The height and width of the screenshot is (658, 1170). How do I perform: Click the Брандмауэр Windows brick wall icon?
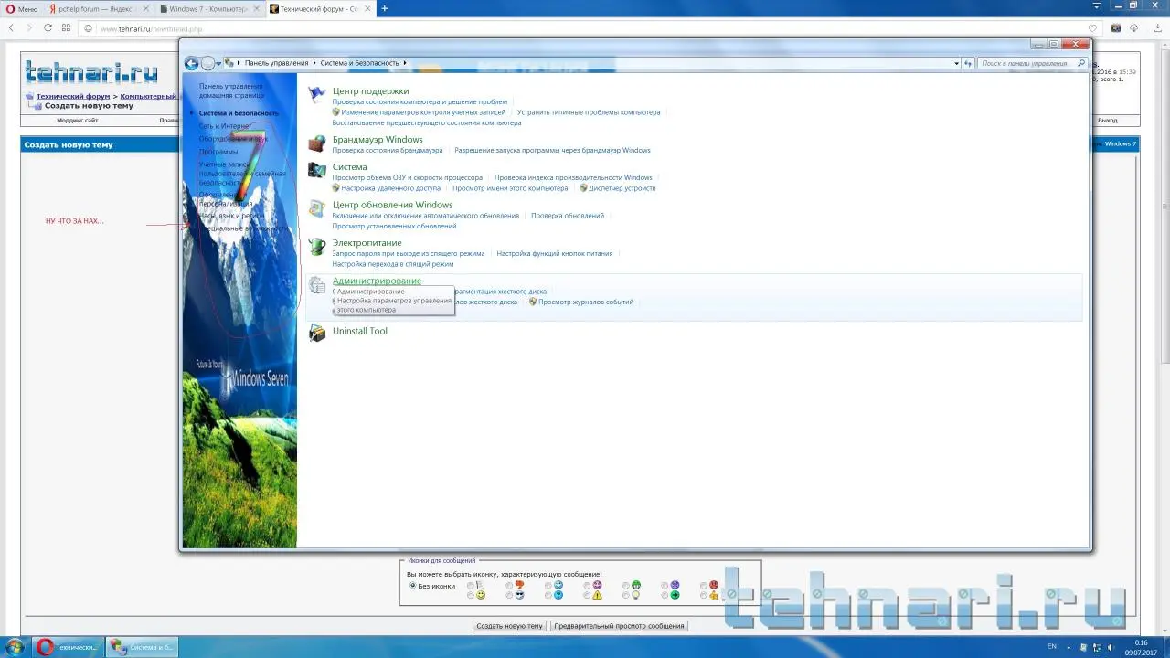point(316,143)
